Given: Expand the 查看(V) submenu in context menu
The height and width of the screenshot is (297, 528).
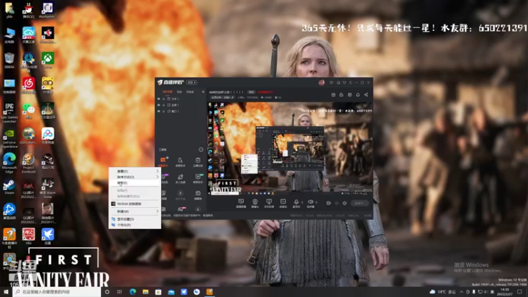Looking at the screenshot, I should [135, 171].
